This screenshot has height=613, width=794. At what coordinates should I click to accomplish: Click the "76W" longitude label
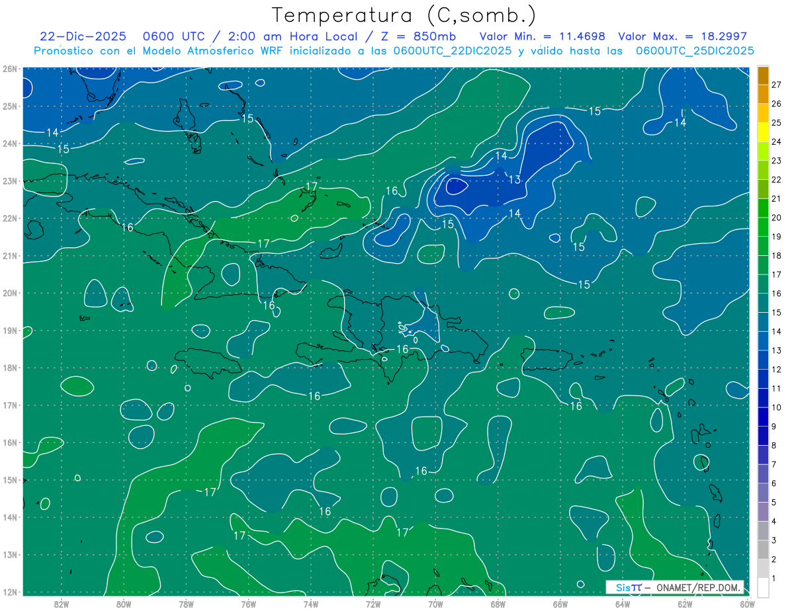pos(248,604)
